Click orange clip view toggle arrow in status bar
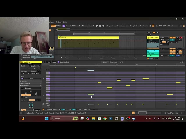Viewport: 186px width, 139px height. (x=133, y=113)
